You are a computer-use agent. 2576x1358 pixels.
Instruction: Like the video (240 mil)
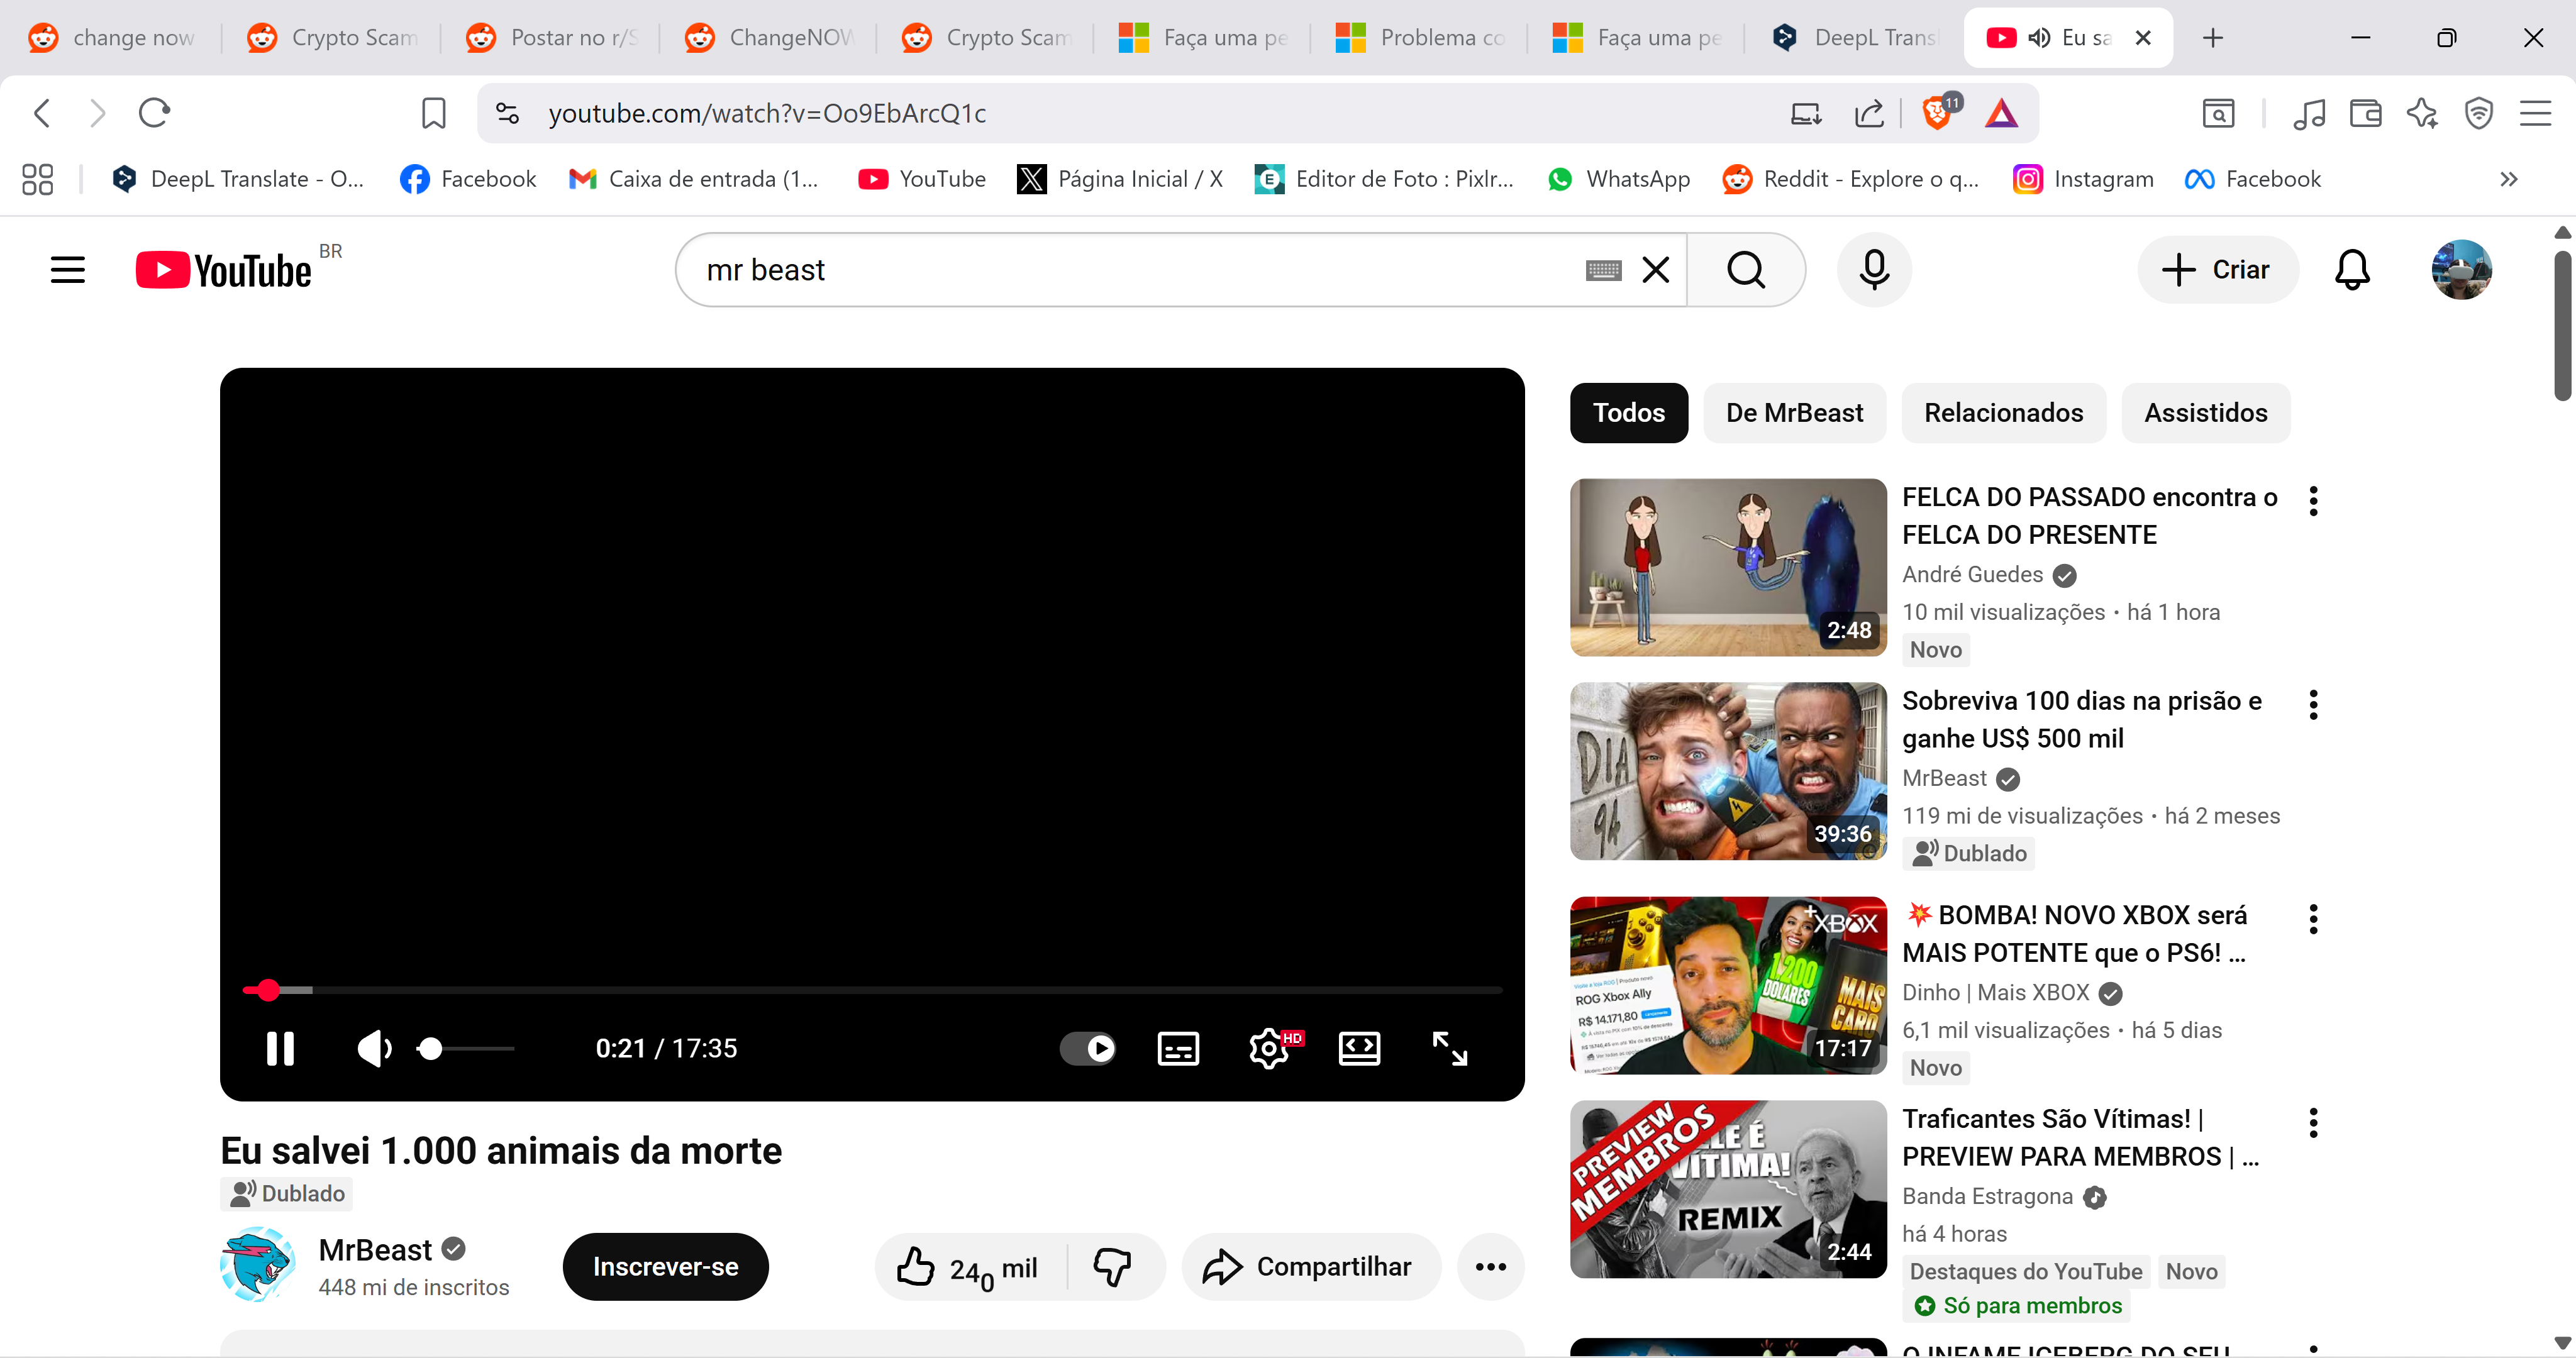click(x=968, y=1267)
